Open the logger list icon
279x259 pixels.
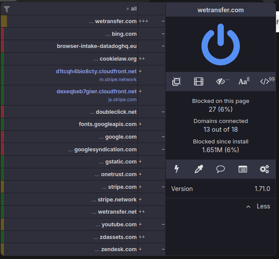pos(242,169)
